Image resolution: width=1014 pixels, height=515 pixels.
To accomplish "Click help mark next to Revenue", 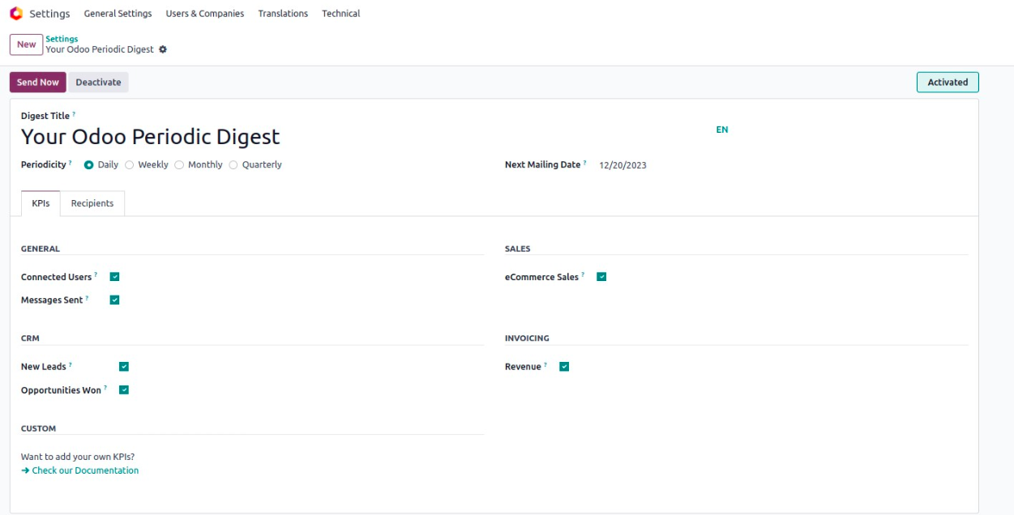I will [545, 365].
